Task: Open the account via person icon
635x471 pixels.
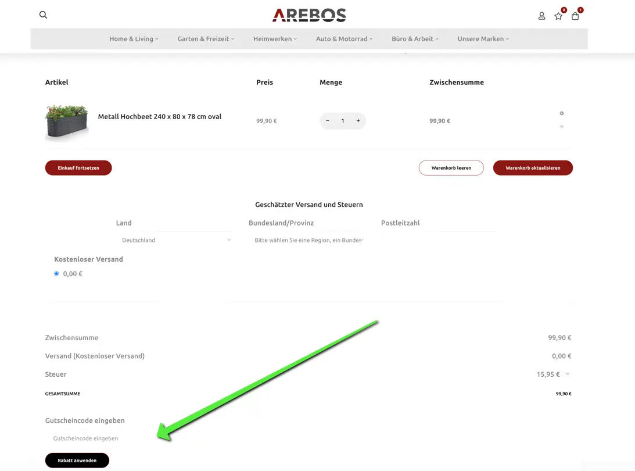Action: [541, 16]
